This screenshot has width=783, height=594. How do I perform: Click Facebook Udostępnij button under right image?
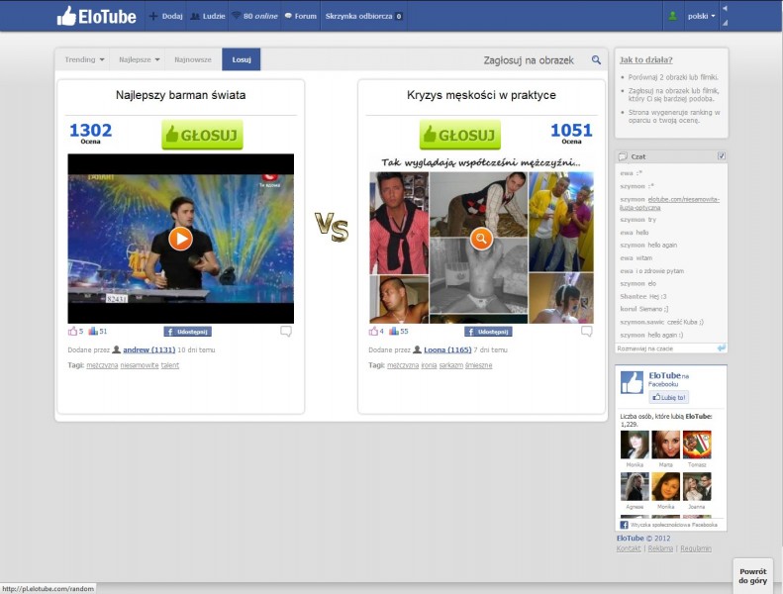(488, 332)
